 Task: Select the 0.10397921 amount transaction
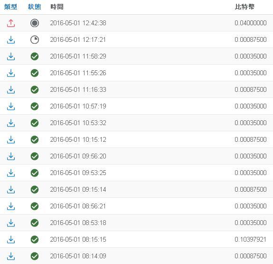250,239
